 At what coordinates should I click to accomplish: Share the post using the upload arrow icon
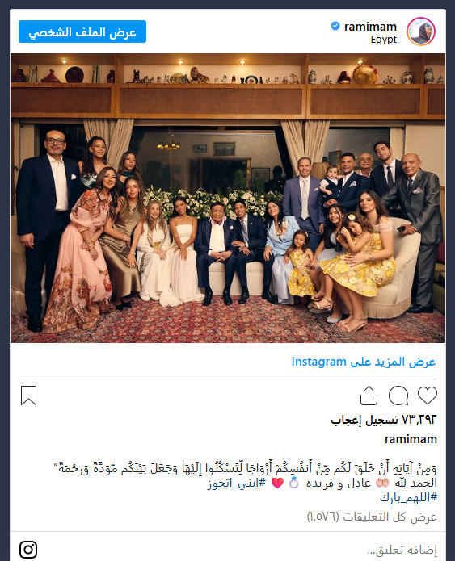coord(369,396)
